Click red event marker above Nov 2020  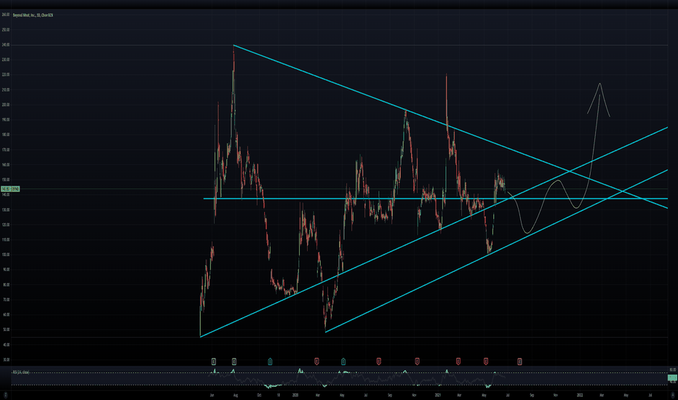click(418, 361)
